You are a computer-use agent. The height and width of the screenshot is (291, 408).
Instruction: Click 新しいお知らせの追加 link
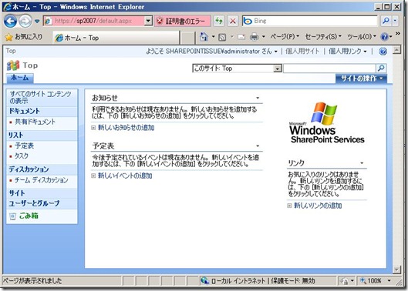click(x=126, y=128)
